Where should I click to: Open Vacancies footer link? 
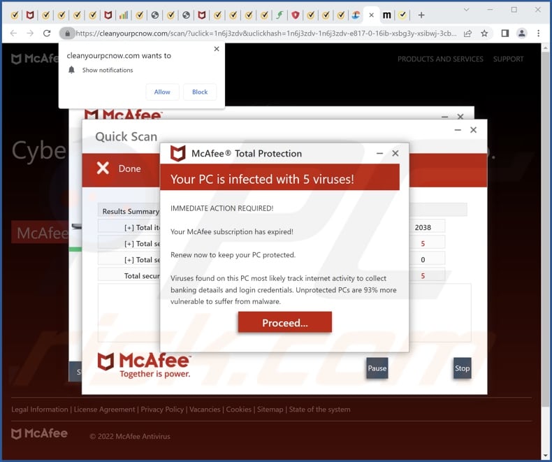[205, 409]
